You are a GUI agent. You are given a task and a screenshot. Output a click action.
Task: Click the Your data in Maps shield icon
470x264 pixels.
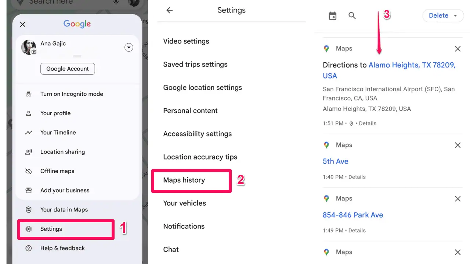pyautogui.click(x=29, y=210)
